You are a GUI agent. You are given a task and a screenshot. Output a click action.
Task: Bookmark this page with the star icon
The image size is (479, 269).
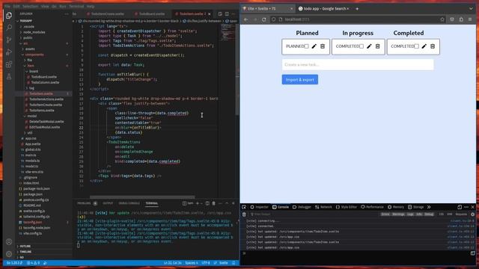[442, 19]
